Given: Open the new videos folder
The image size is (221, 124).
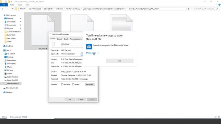Looking at the screenshot, I should pos(11,38).
